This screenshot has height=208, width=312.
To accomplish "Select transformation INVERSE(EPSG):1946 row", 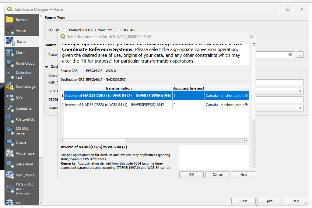I will coord(118,95).
